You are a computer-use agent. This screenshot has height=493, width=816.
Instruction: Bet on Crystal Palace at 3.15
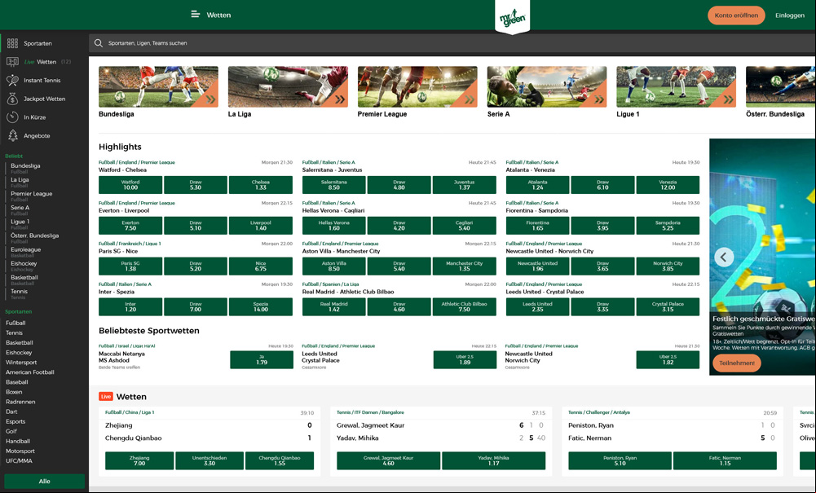click(x=668, y=307)
